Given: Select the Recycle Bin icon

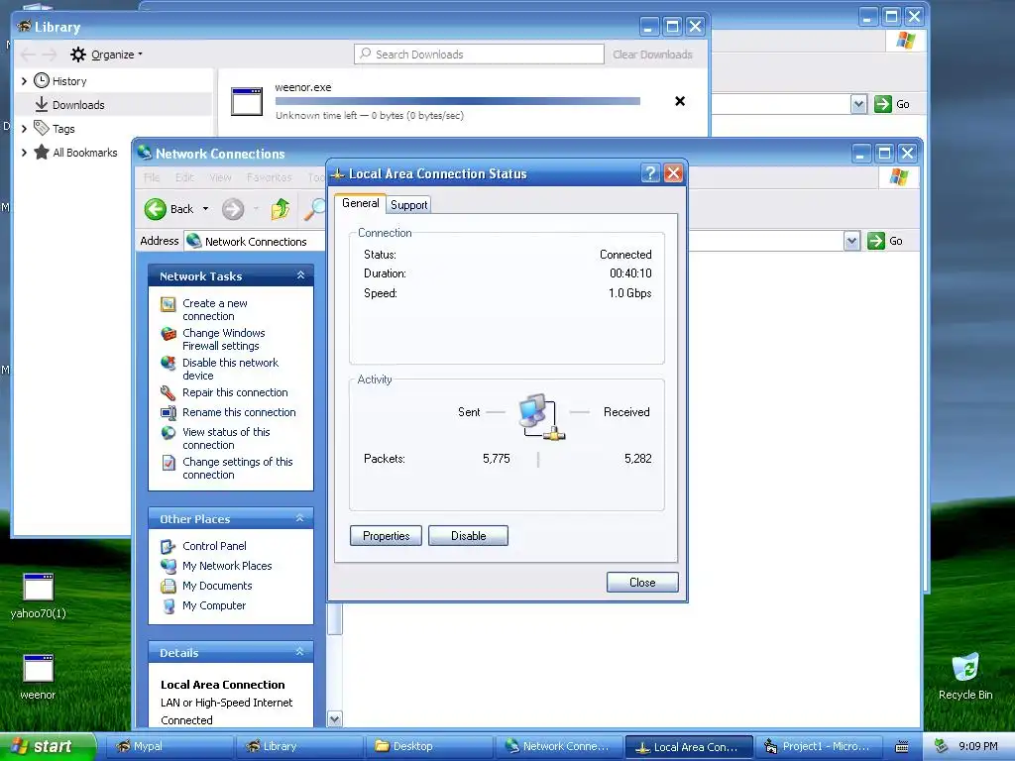Looking at the screenshot, I should (965, 677).
